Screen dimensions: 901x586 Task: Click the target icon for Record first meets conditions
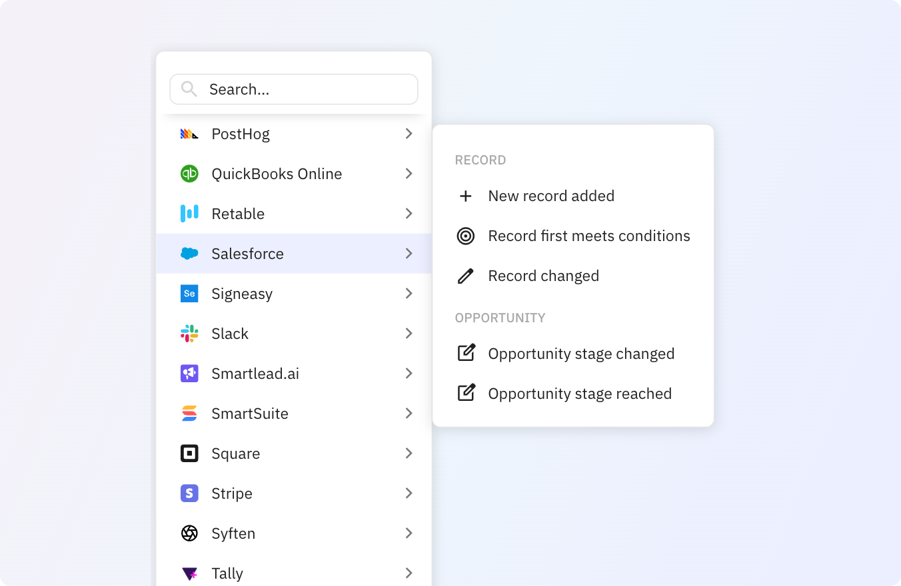pyautogui.click(x=466, y=236)
